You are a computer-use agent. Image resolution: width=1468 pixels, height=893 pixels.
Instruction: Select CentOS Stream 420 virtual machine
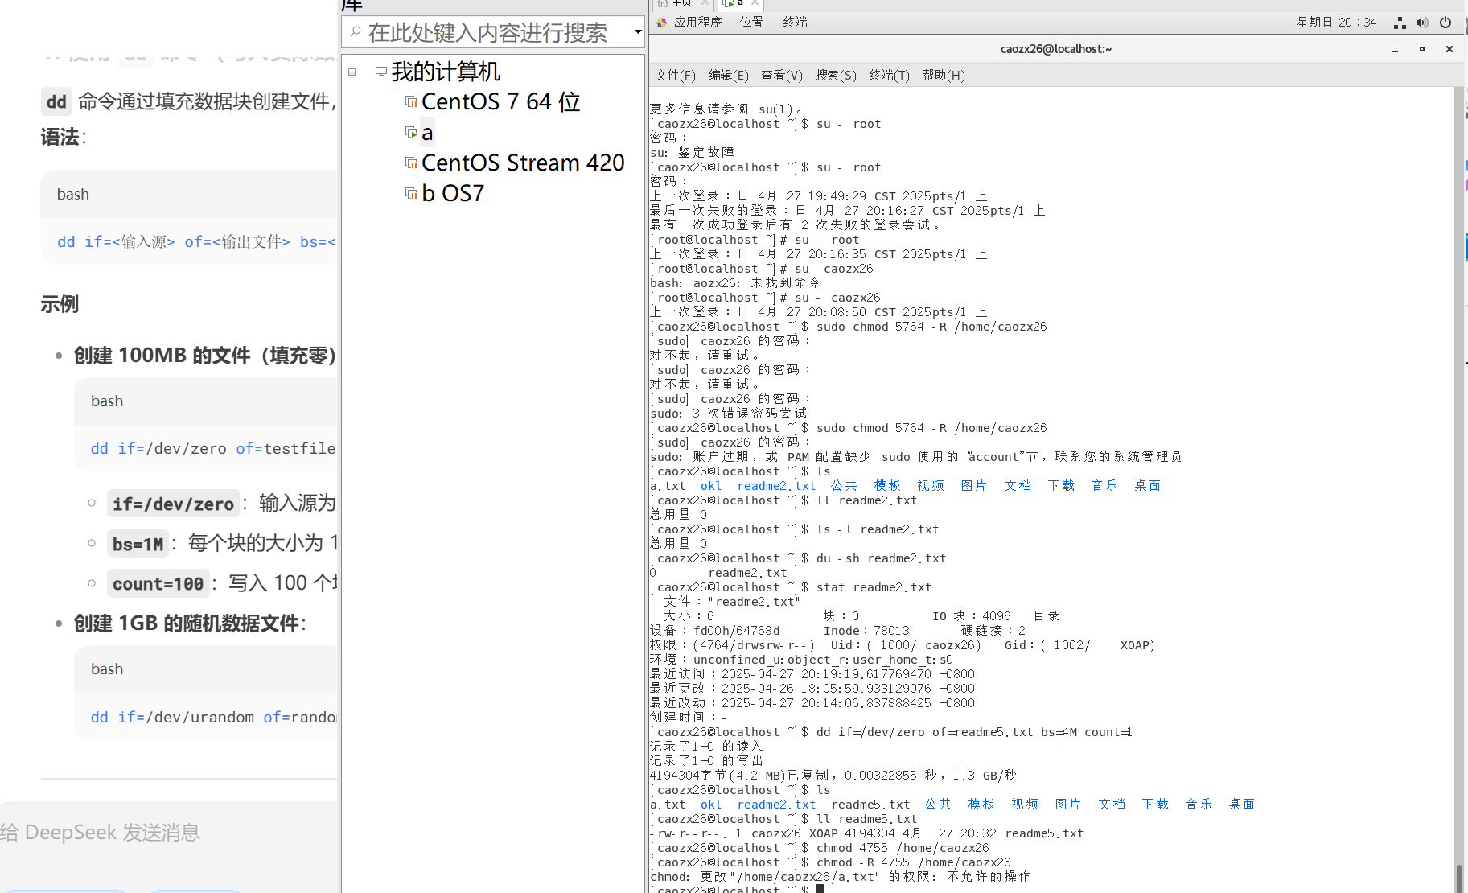pos(523,163)
